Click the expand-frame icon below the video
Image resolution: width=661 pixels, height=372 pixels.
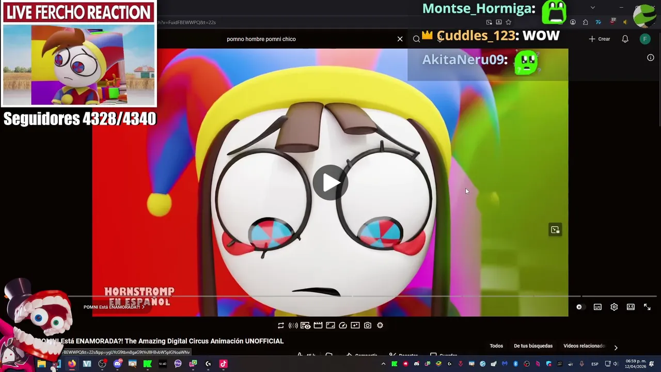click(330, 326)
